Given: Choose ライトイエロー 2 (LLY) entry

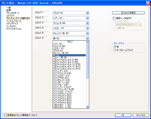Looking at the screenshot, I should [x=69, y=91].
